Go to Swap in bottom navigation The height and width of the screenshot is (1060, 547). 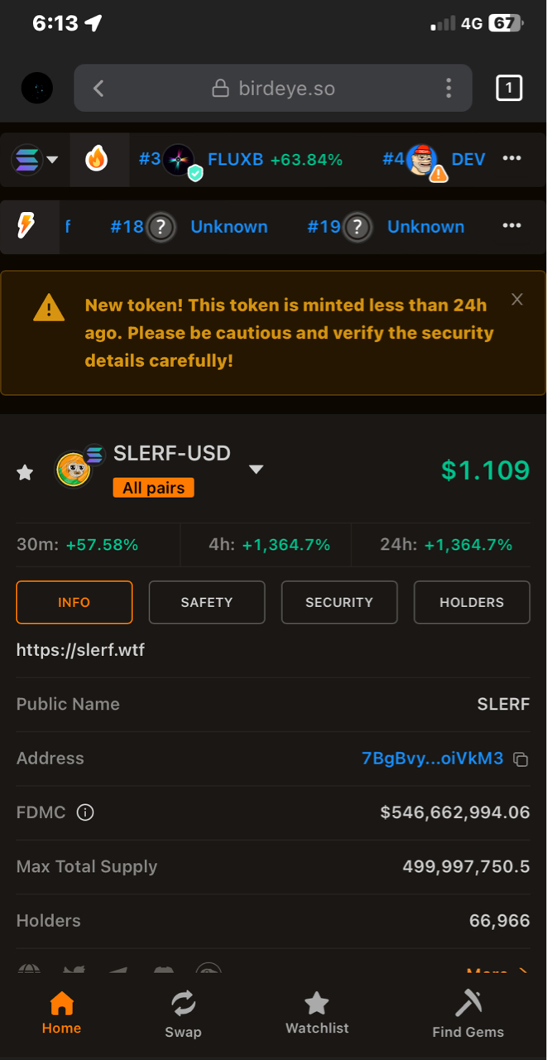click(x=183, y=1014)
